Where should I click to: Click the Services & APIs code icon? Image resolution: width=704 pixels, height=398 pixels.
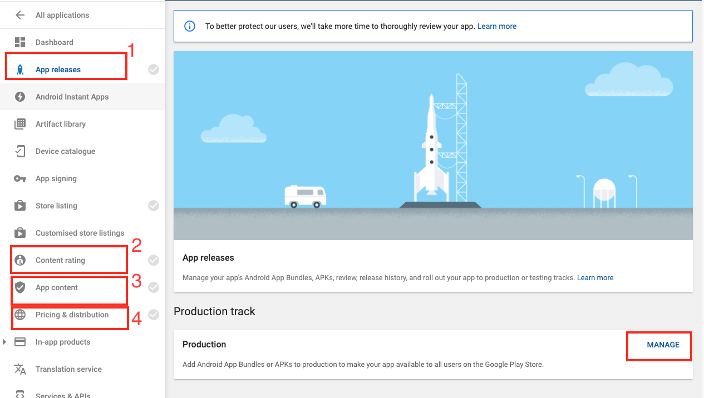20,394
